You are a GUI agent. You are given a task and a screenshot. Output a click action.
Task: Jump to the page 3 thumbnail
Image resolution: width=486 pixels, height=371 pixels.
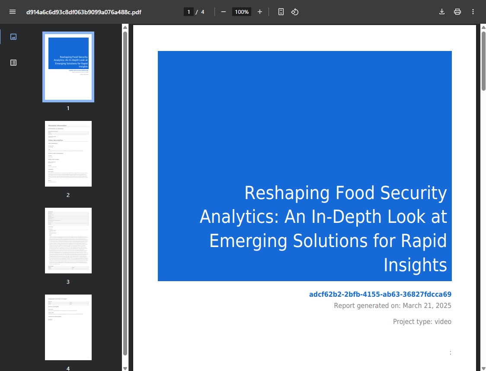coord(68,241)
